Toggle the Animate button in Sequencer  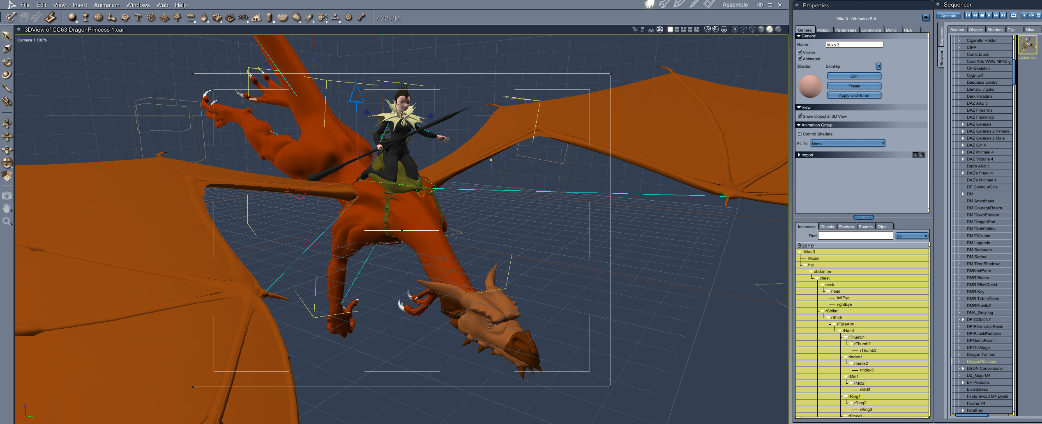coord(948,16)
